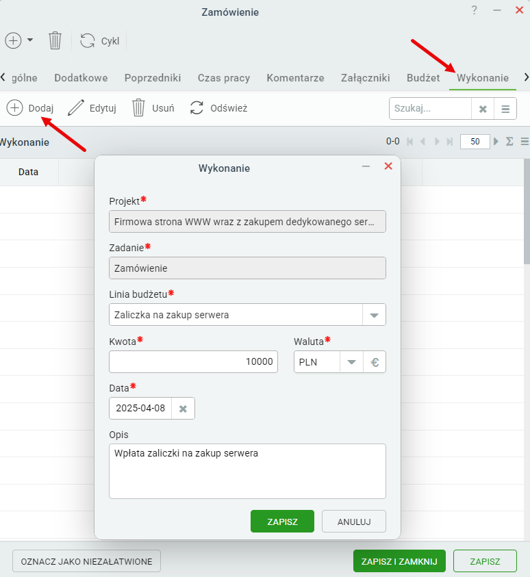
Task: Open the dropdown arrow beside the top plus icon
Action: pyautogui.click(x=30, y=40)
